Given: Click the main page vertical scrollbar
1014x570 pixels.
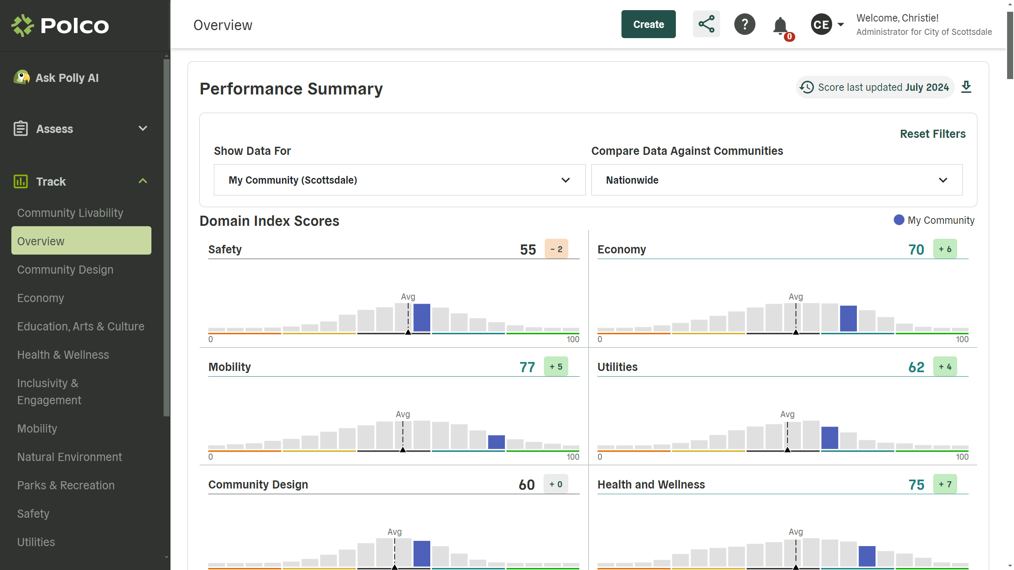Looking at the screenshot, I should click(x=1010, y=45).
